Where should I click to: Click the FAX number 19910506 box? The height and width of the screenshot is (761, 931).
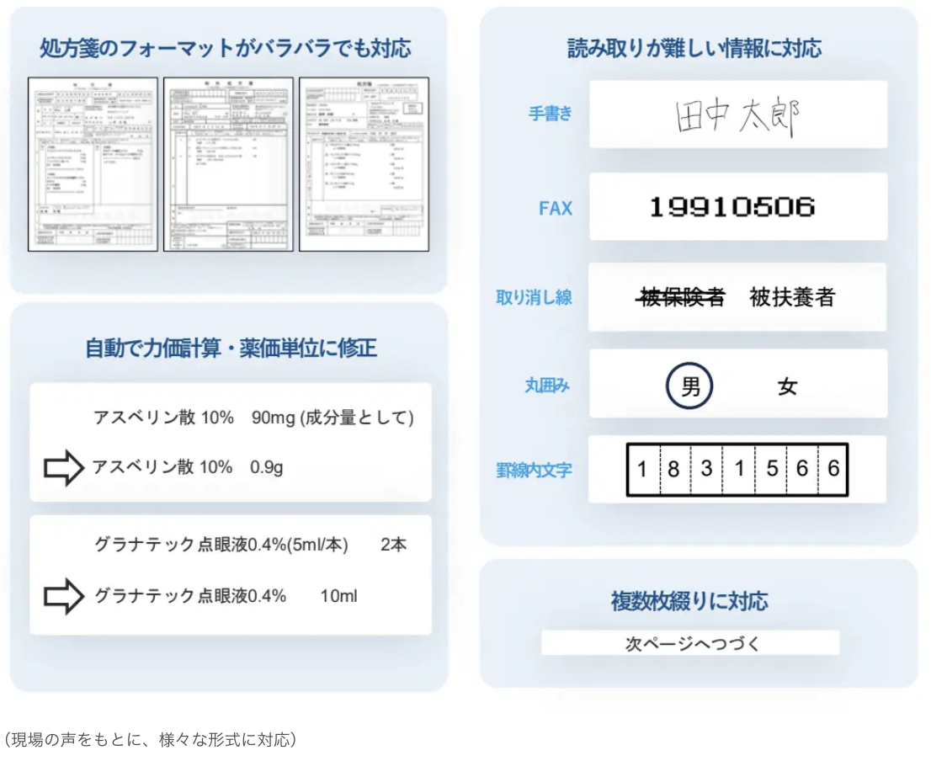pos(732,207)
